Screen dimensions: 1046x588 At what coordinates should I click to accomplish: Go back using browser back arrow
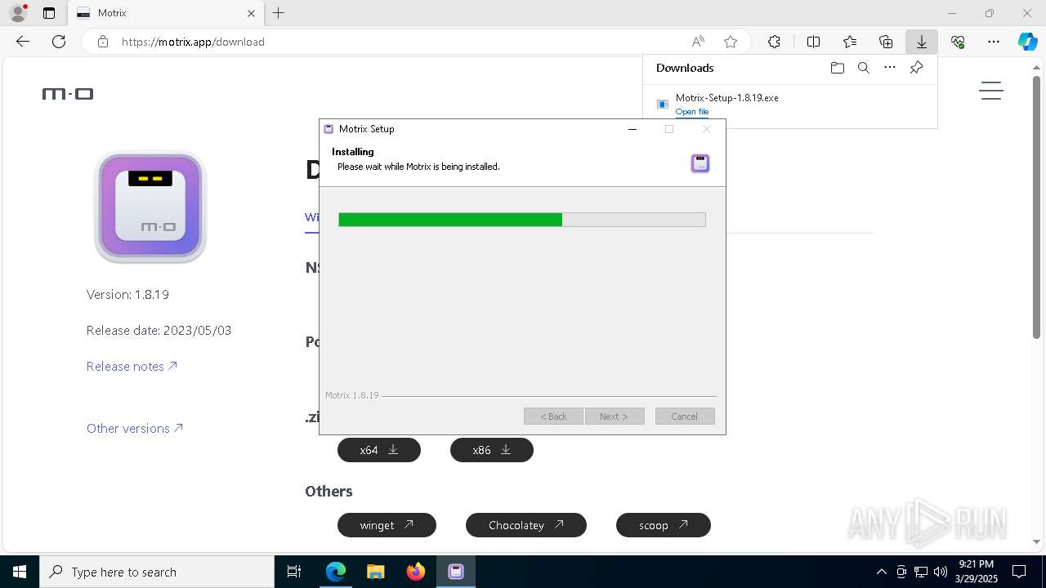click(x=23, y=42)
